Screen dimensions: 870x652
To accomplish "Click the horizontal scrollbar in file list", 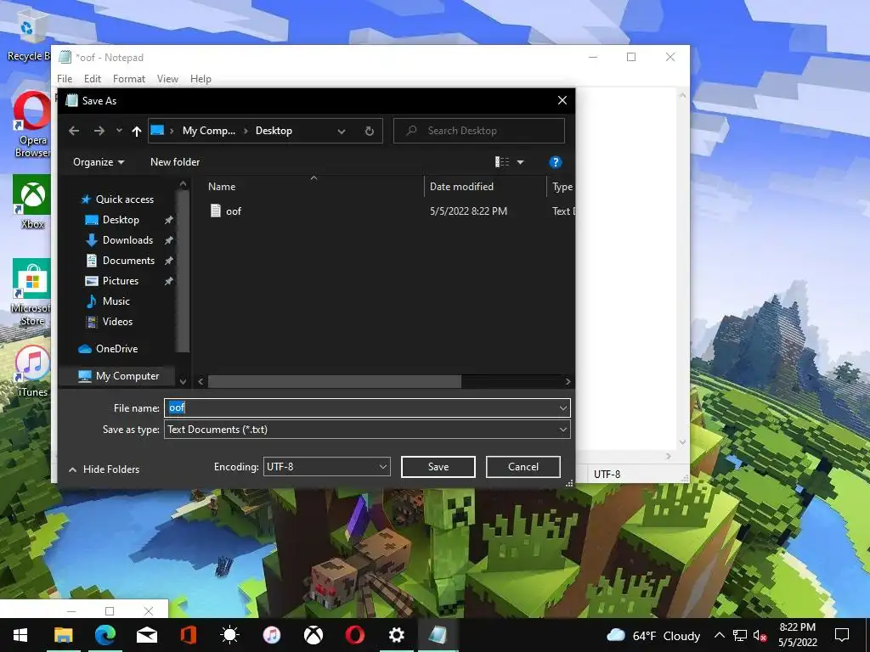I will [335, 381].
